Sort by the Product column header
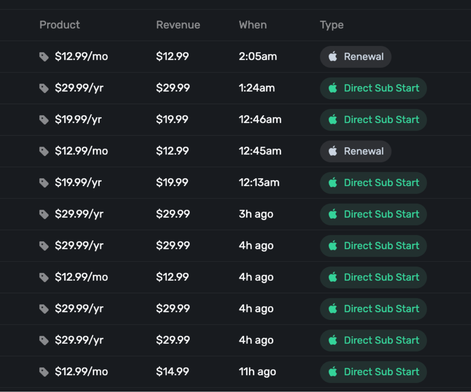 [60, 25]
